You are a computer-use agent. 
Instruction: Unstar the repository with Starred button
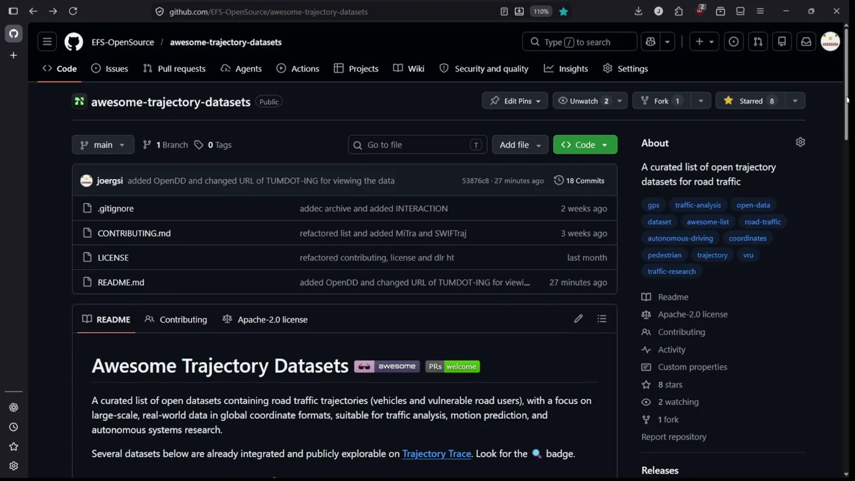(x=750, y=101)
